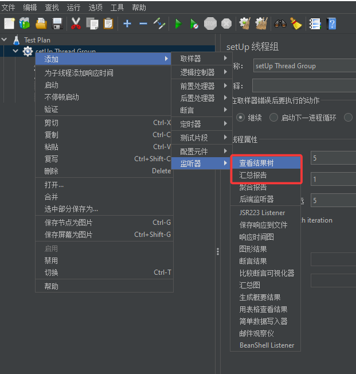Choose 聚合报告 listener
This screenshot has height=374, width=356.
tap(265, 187)
